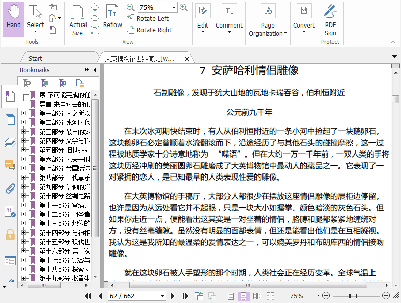401x303 pixels.
Task: Toggle facing pages view mode
Action: [x=257, y=296]
